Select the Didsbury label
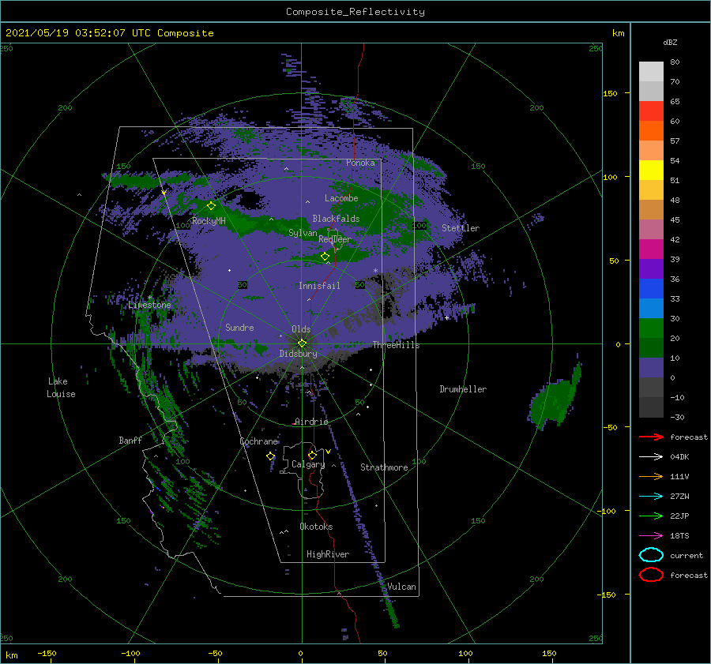 point(299,354)
